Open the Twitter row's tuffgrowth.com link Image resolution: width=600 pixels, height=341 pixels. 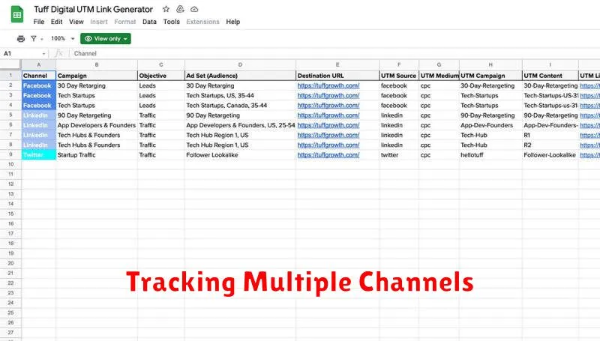click(x=328, y=154)
